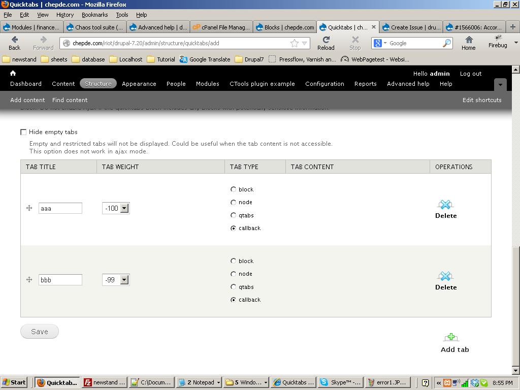The height and width of the screenshot is (390, 520).
Task: Click the Save button
Action: point(40,331)
